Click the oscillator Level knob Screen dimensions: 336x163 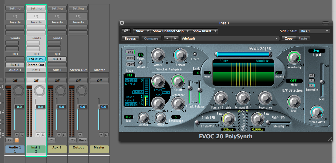point(158,81)
